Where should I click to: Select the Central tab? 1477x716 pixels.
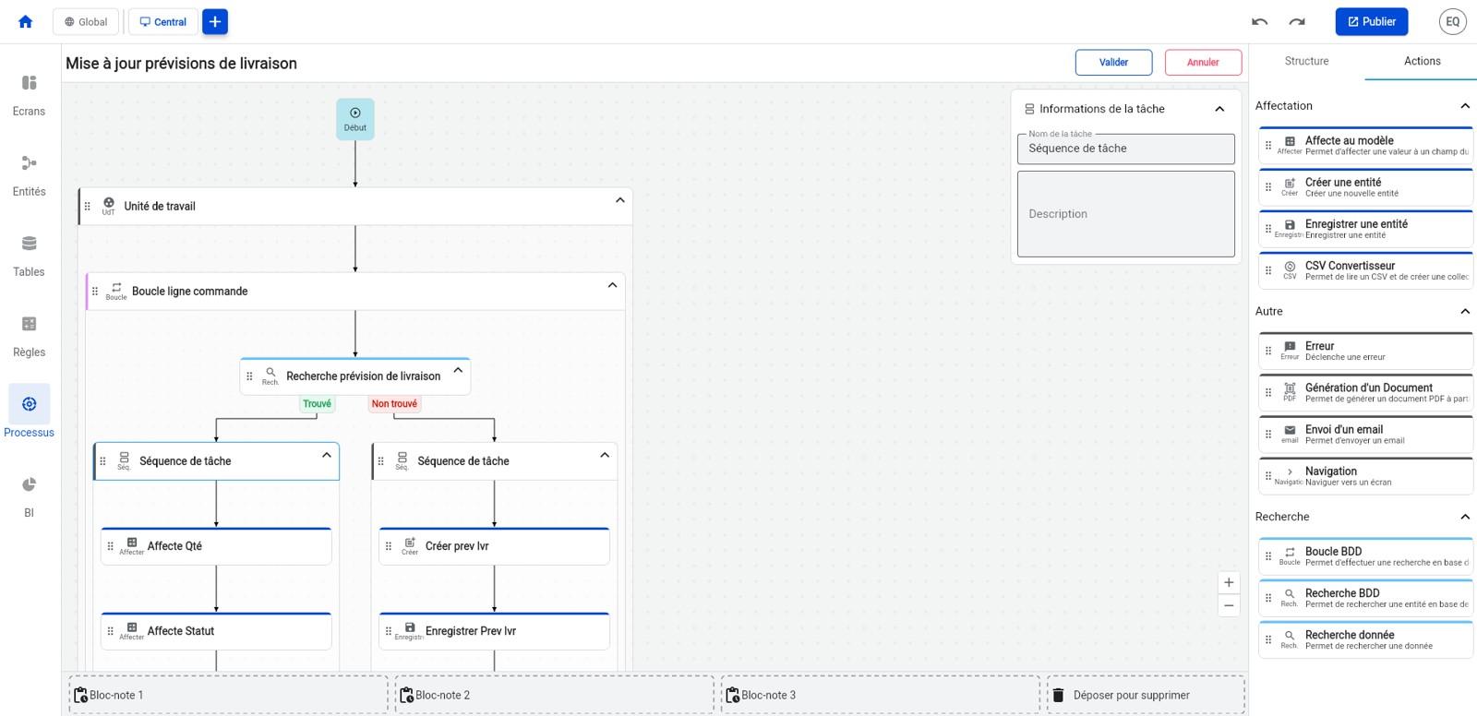(x=162, y=21)
